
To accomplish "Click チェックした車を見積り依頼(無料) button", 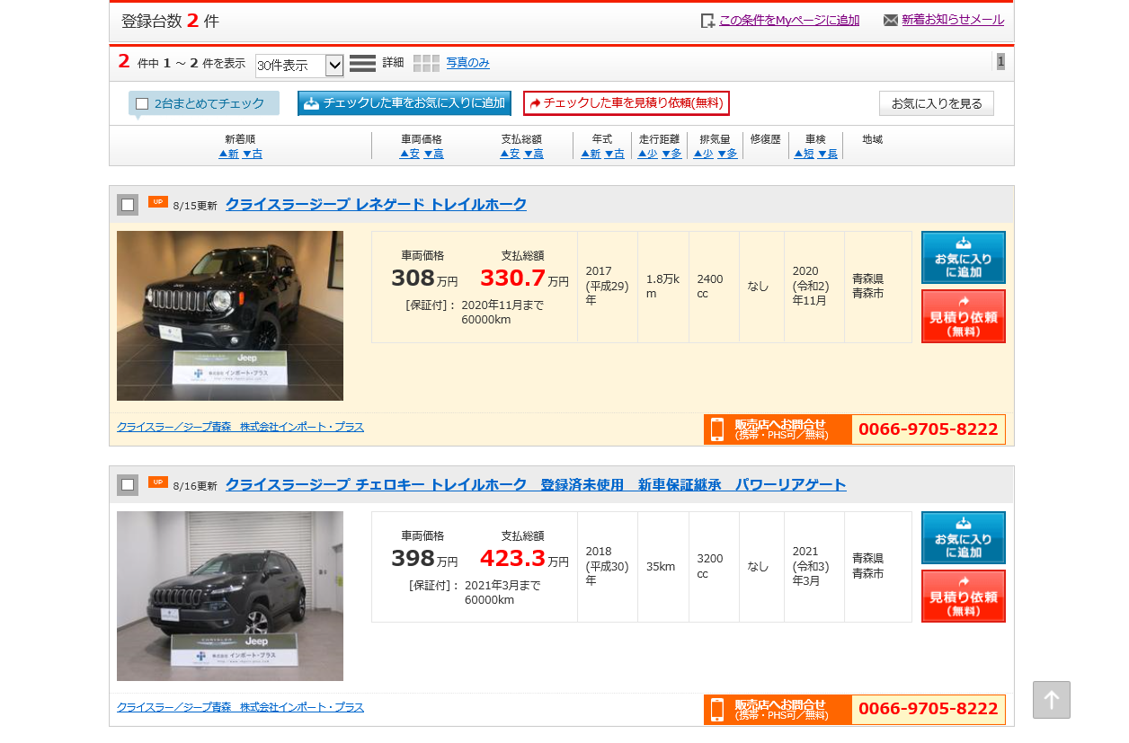I will tap(627, 103).
